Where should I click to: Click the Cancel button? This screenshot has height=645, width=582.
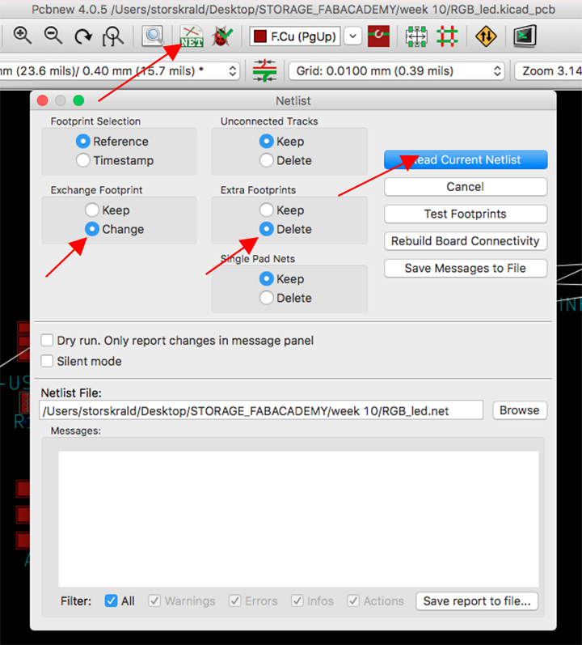[x=466, y=187]
